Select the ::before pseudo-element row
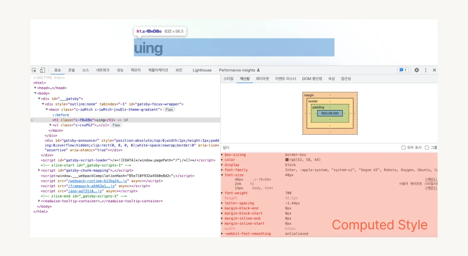The height and width of the screenshot is (256, 468). [61, 115]
